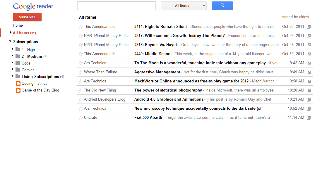Screen dimensions: 322x171
Task: Expand the Code folder arrow
Action: [x=13, y=62]
